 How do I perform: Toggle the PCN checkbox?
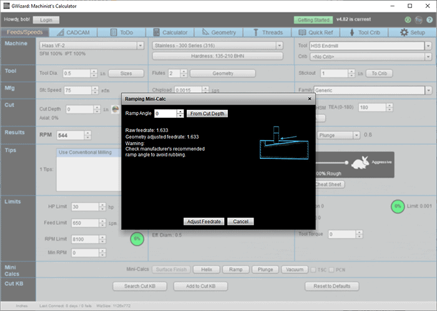(x=331, y=270)
